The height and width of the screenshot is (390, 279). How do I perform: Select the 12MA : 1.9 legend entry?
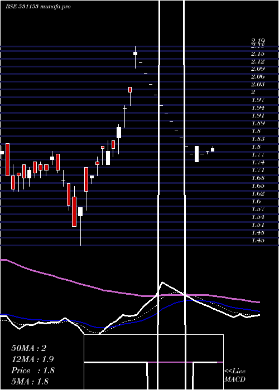32,359
